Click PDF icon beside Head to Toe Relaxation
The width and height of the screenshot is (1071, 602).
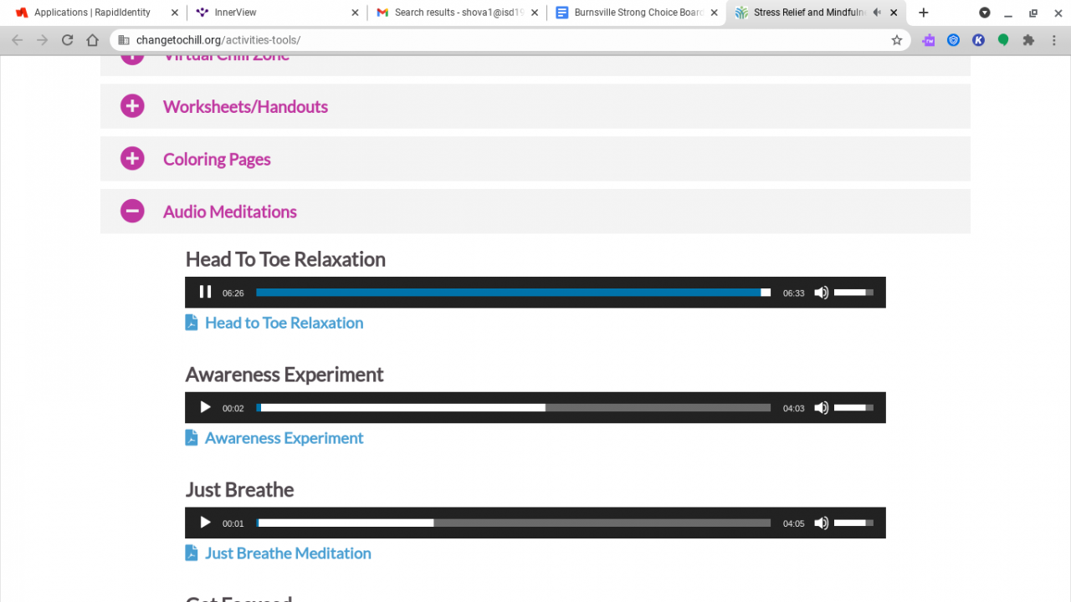192,322
